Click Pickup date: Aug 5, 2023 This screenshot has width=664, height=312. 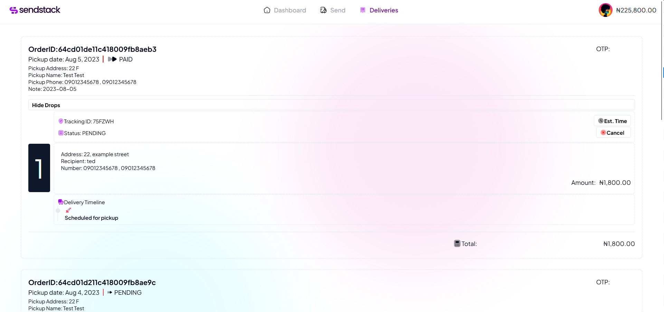64,59
